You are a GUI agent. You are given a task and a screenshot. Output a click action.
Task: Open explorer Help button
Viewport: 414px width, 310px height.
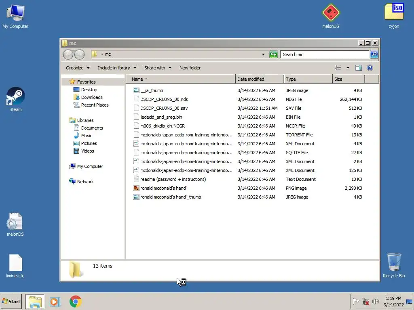click(370, 68)
